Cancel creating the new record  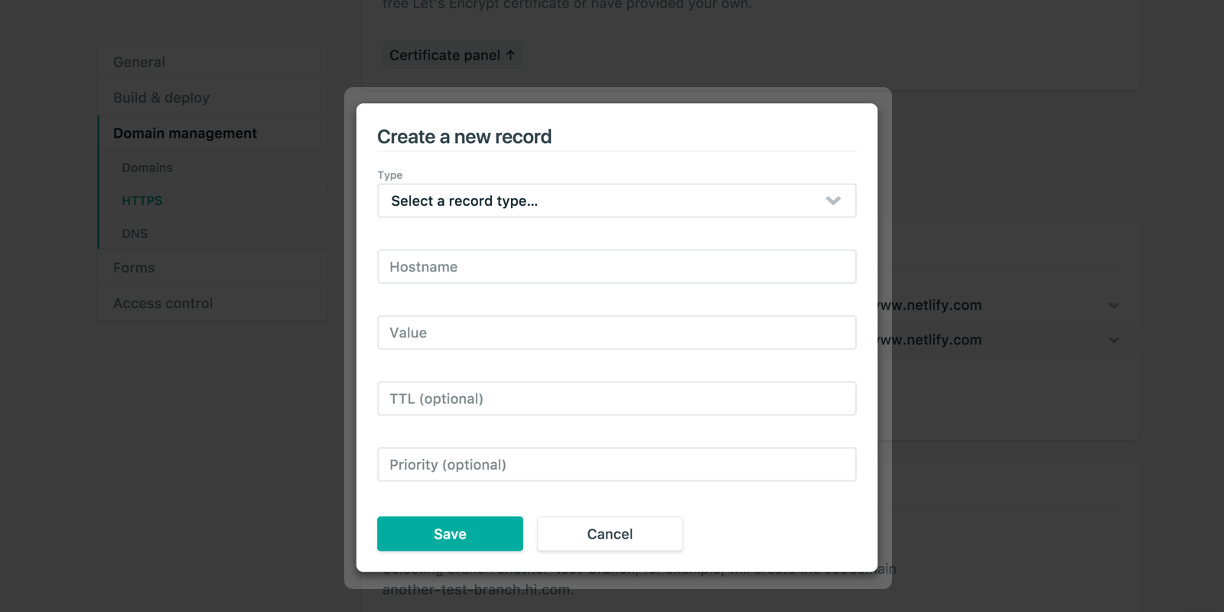[610, 534]
